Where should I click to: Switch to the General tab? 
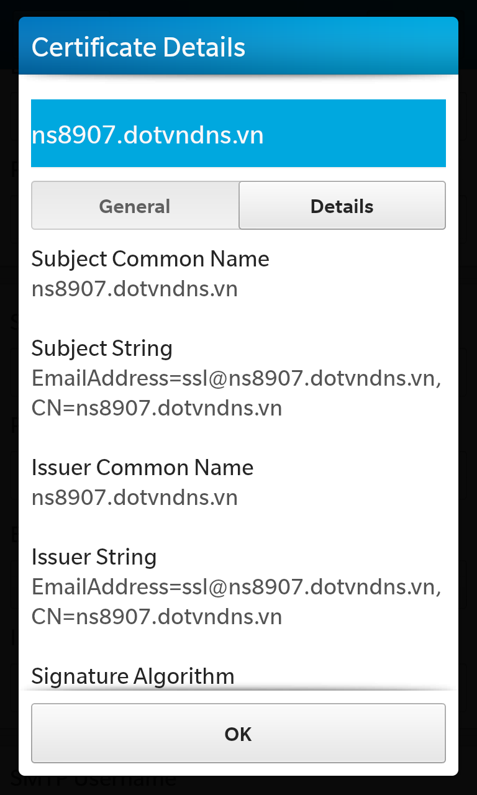click(135, 206)
